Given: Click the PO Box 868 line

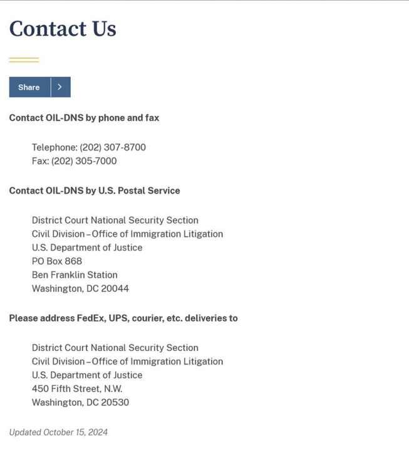Looking at the screenshot, I should point(57,261).
